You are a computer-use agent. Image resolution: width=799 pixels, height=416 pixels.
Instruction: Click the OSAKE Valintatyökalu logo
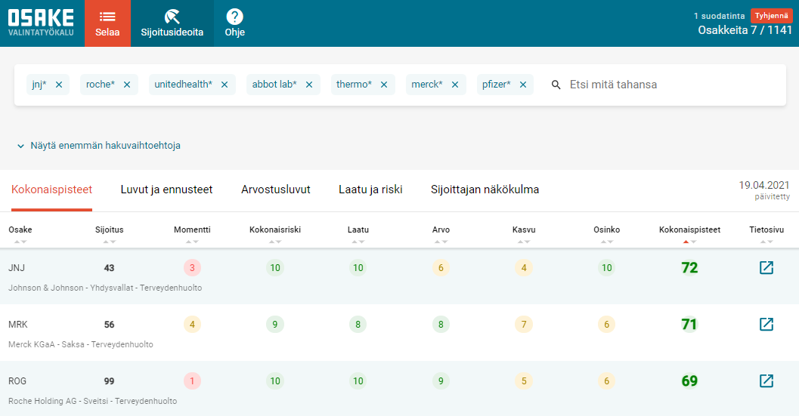pos(42,23)
